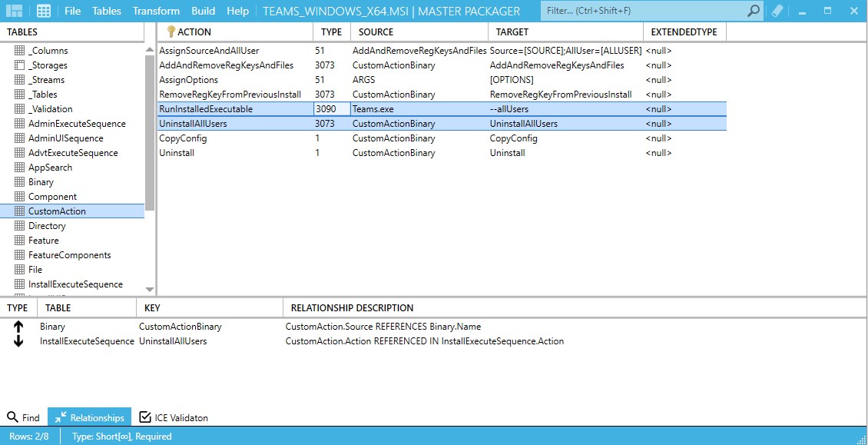Select the Feature table
Viewport: 868px width, 445px height.
[44, 240]
